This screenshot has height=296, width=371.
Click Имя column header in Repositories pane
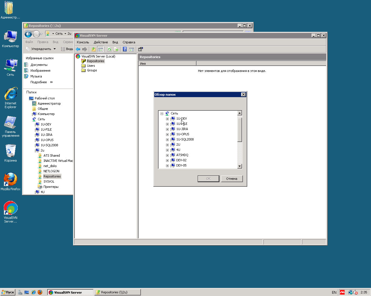167,64
